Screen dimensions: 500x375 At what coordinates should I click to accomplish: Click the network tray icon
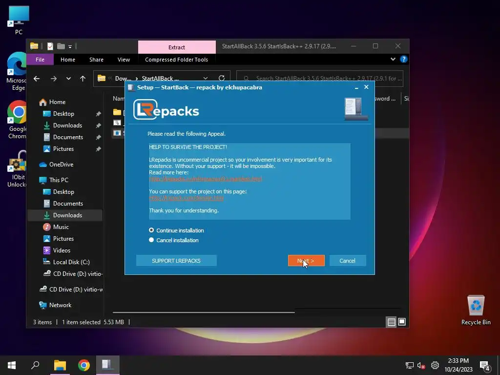(410, 365)
